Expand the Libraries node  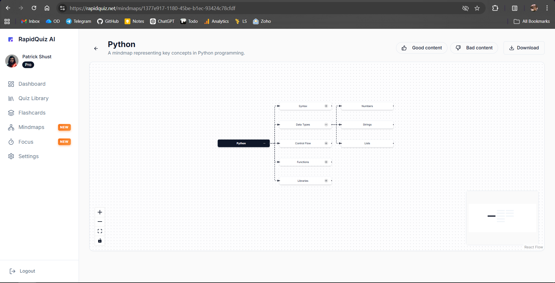pyautogui.click(x=326, y=181)
